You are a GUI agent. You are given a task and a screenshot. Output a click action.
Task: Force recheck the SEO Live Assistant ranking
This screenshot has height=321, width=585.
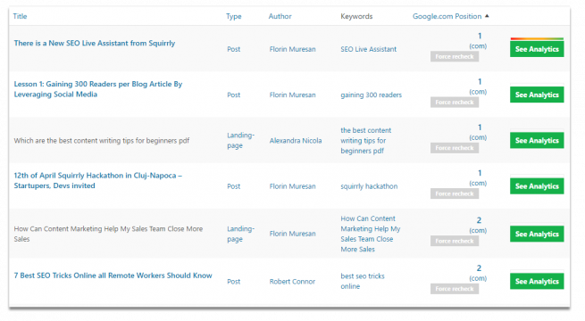pos(455,56)
